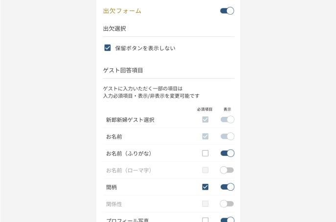Turn off the 表示 switch for 間柄

pyautogui.click(x=227, y=187)
